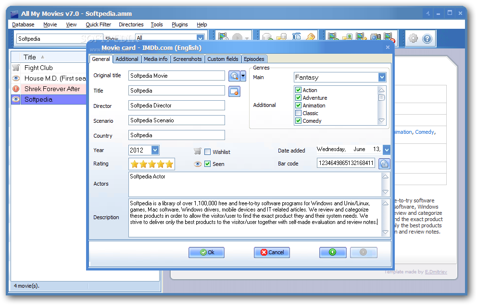
Task: Switch to the Media info tab
Action: point(155,59)
